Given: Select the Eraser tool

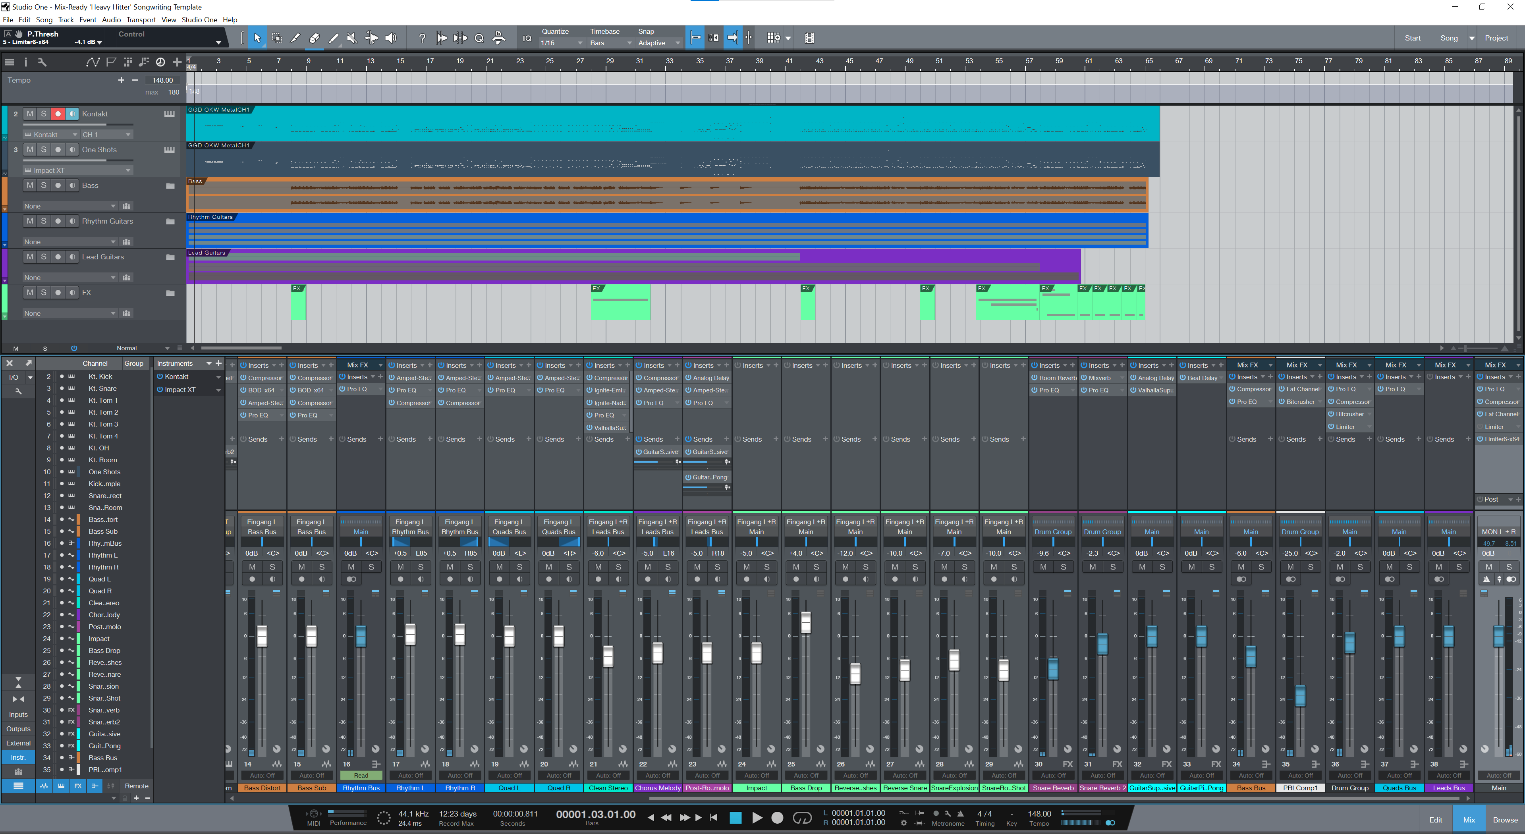Looking at the screenshot, I should [x=315, y=38].
